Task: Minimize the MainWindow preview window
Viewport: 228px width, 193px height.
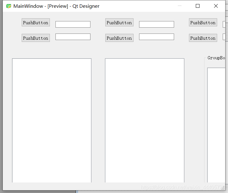Action: pyautogui.click(x=180, y=6)
